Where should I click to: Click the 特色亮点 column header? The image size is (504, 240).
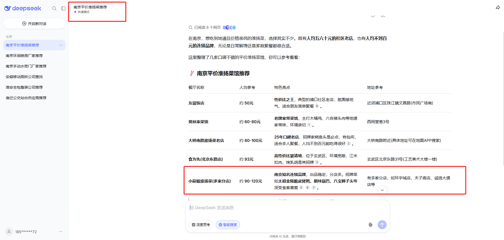(282, 87)
